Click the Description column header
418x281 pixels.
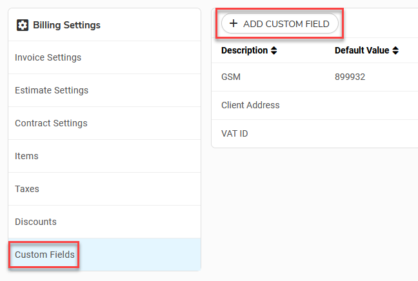click(244, 50)
